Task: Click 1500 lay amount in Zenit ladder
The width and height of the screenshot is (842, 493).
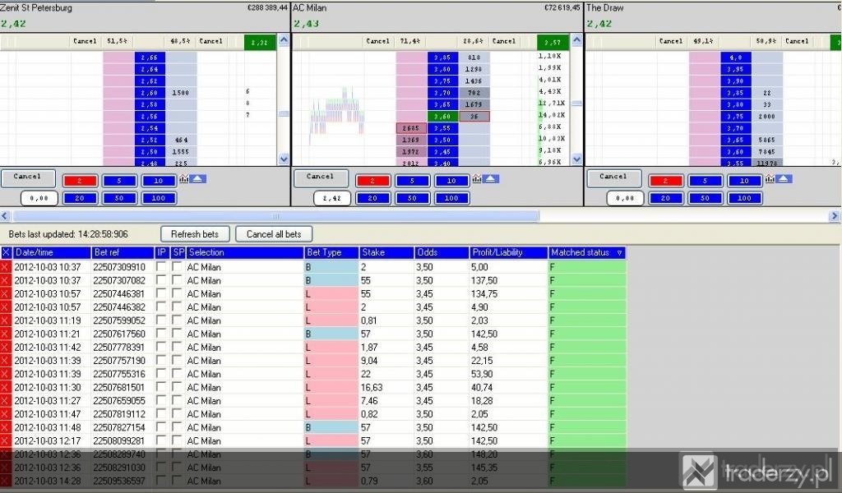Action: click(x=182, y=93)
